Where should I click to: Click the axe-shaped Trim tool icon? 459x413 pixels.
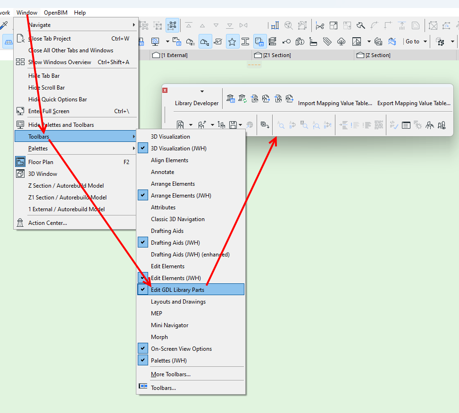pos(360,26)
